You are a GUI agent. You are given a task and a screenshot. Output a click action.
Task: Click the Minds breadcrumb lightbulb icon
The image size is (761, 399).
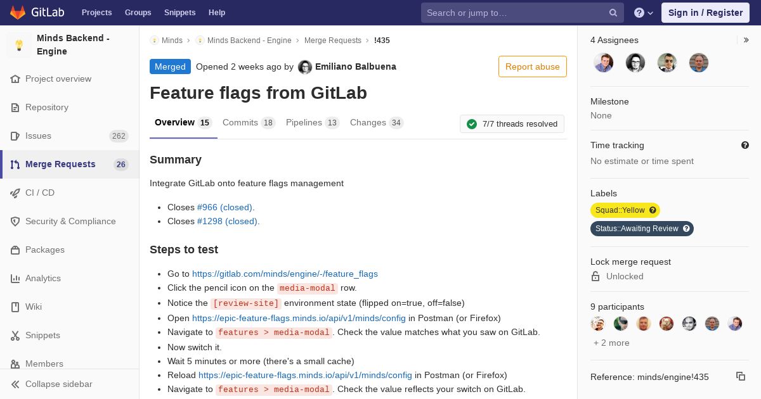click(154, 41)
